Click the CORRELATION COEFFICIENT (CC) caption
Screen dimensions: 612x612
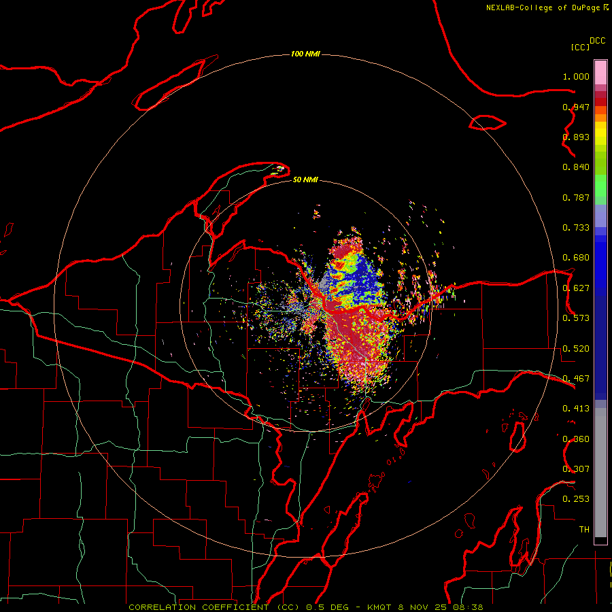pos(214,607)
